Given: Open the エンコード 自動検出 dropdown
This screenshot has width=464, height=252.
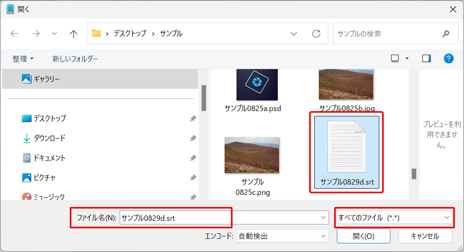Looking at the screenshot, I should coord(283,236).
